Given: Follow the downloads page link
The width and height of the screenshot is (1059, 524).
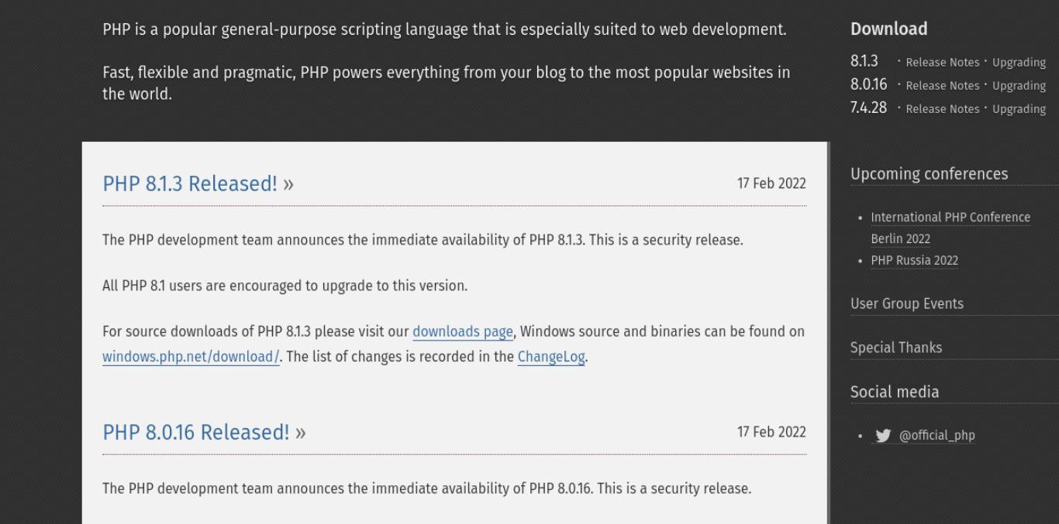Looking at the screenshot, I should (x=463, y=332).
